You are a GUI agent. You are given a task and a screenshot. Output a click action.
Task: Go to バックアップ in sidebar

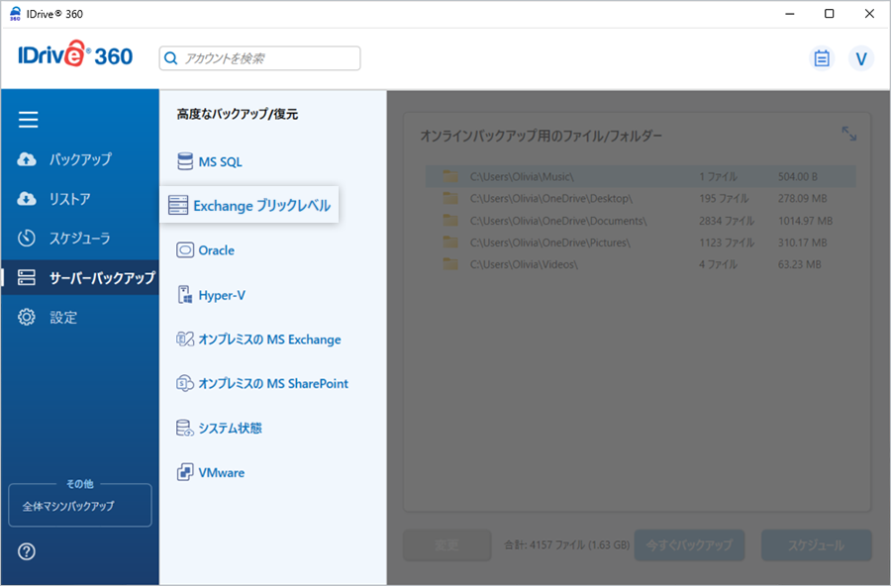79,159
